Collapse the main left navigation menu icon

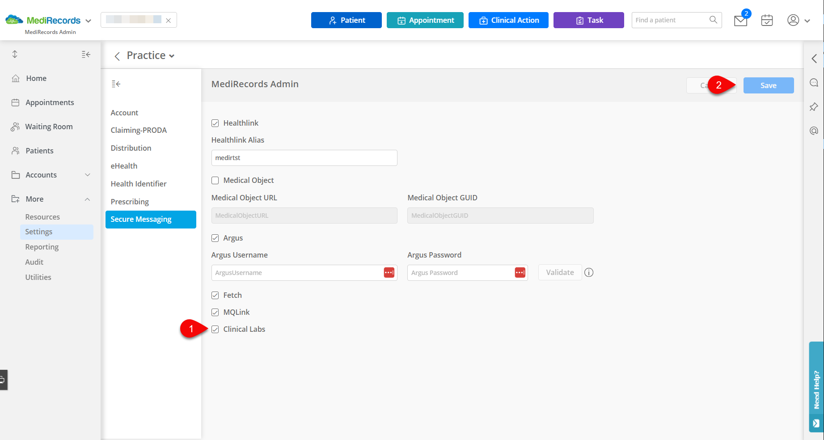pos(86,54)
